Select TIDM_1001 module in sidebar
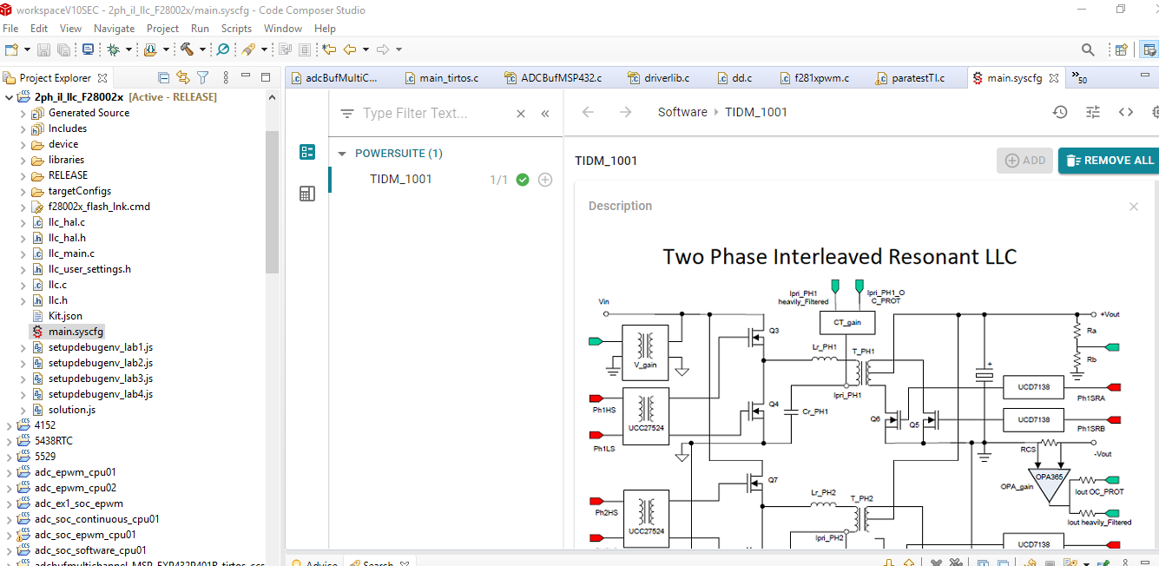 coord(401,180)
